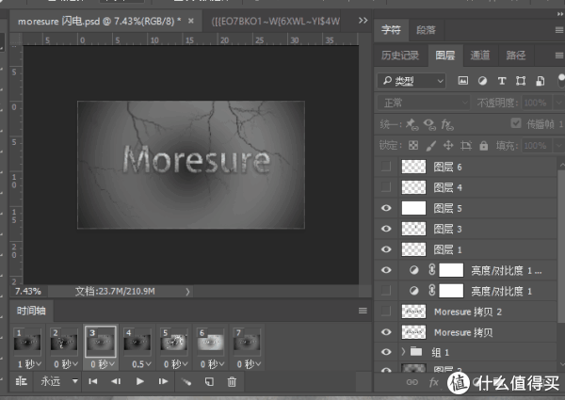Play the timeline animation

coord(140,381)
